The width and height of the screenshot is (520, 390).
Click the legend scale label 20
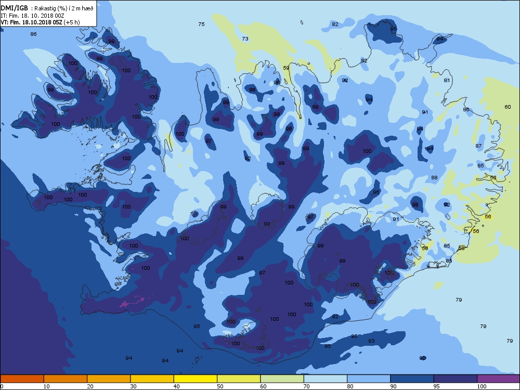[x=90, y=386]
